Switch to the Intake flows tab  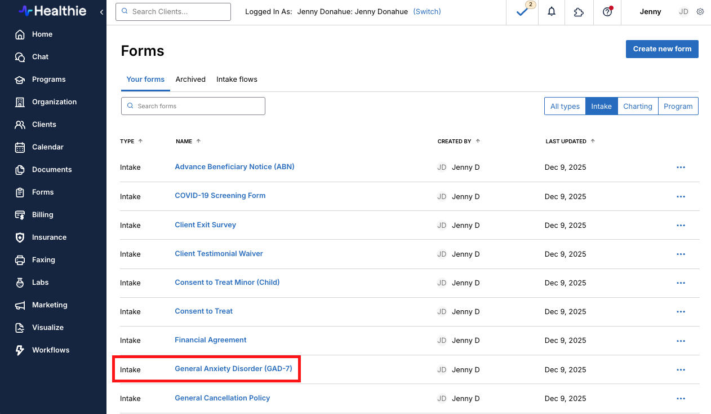point(237,79)
